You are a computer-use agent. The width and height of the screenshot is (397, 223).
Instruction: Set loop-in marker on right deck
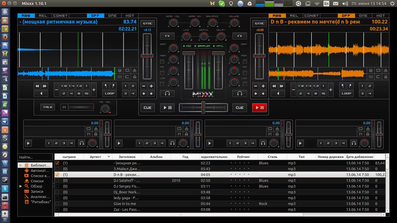(x=343, y=86)
